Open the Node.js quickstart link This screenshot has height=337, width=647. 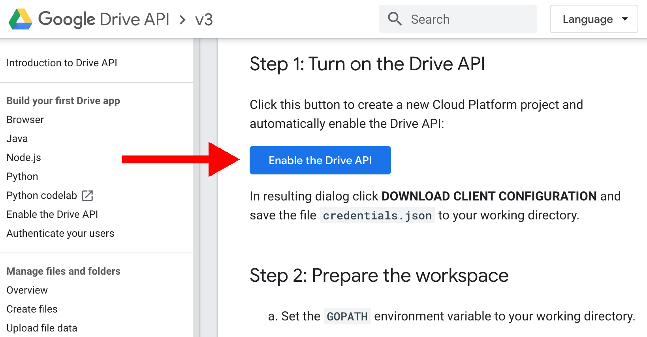(x=24, y=157)
